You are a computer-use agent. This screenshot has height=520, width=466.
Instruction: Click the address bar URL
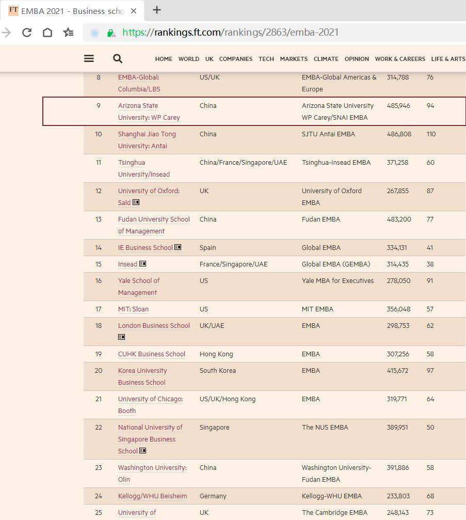pyautogui.click(x=230, y=33)
